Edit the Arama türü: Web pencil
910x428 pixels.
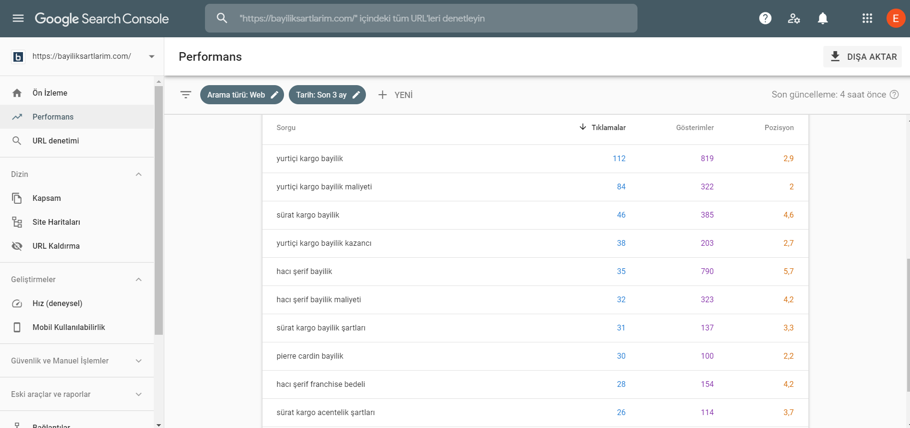pyautogui.click(x=274, y=95)
